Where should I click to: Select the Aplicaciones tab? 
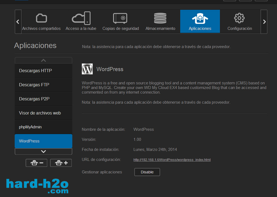pyautogui.click(x=200, y=22)
